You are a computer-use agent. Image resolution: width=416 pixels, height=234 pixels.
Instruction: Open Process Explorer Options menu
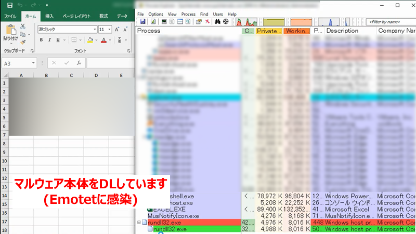[155, 15]
